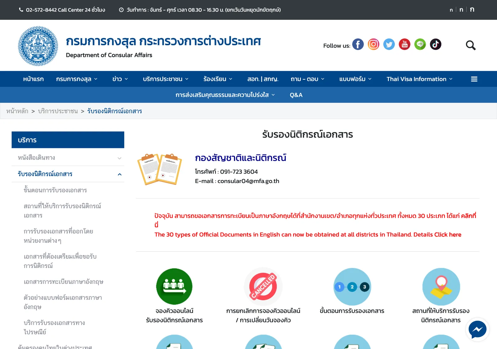Open the ร้องเรียน dropdown menu

218,79
